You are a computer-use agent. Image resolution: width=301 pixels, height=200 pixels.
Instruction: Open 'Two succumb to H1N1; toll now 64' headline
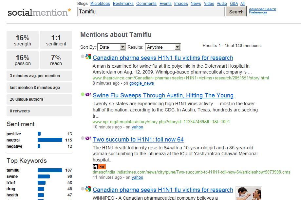point(138,140)
